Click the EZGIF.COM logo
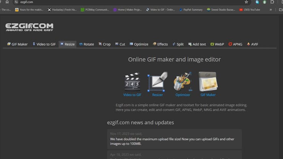Screen dimensions: 283x159 tap(29, 27)
